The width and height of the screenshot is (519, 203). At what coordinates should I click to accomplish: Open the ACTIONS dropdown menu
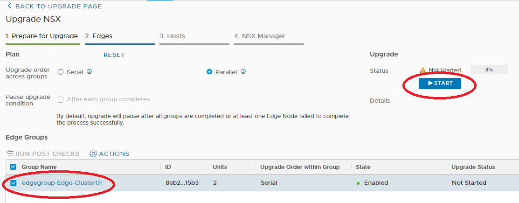(x=110, y=154)
